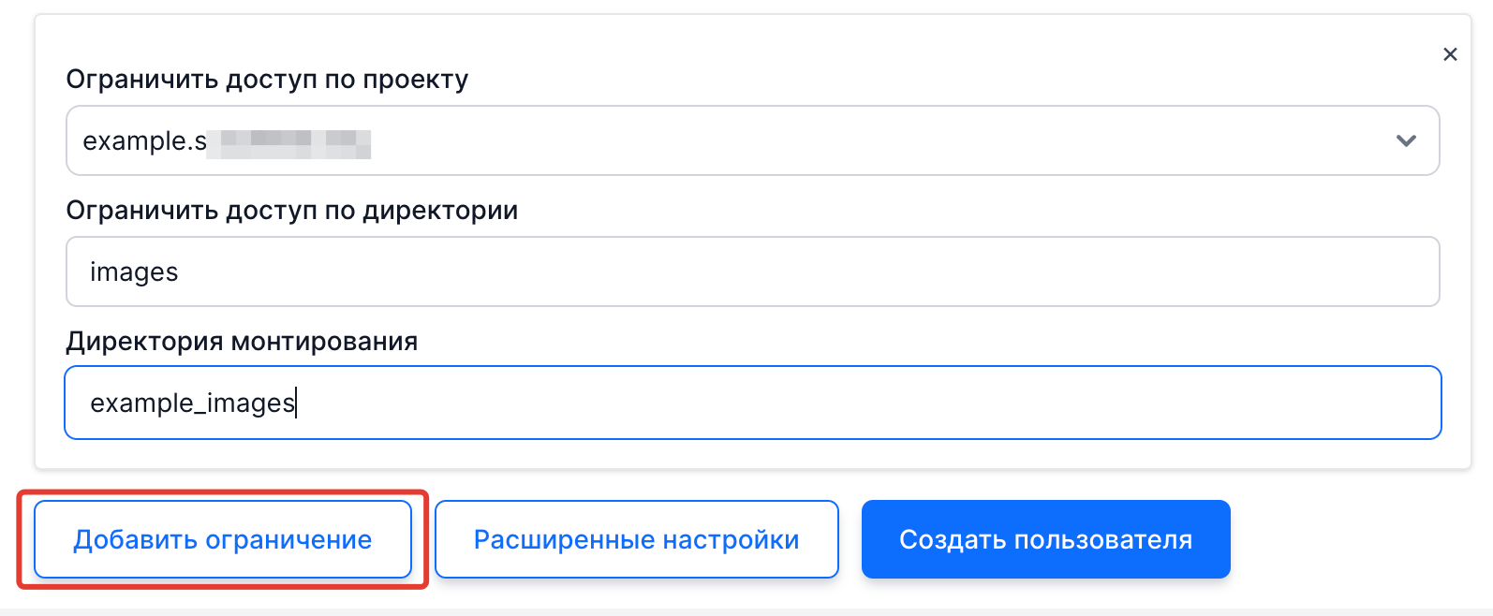Click the example.s text in the project selector
The width and height of the screenshot is (1493, 616).
click(x=144, y=141)
